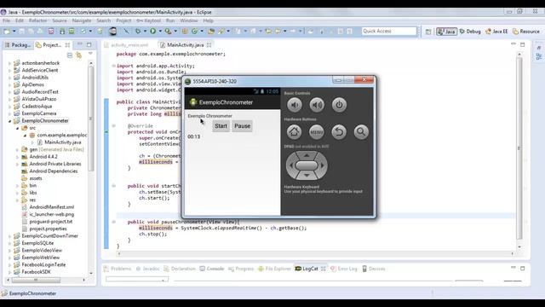Click the Project Explorer vertical scrollbar
This screenshot has width=545, height=307.
point(91,119)
